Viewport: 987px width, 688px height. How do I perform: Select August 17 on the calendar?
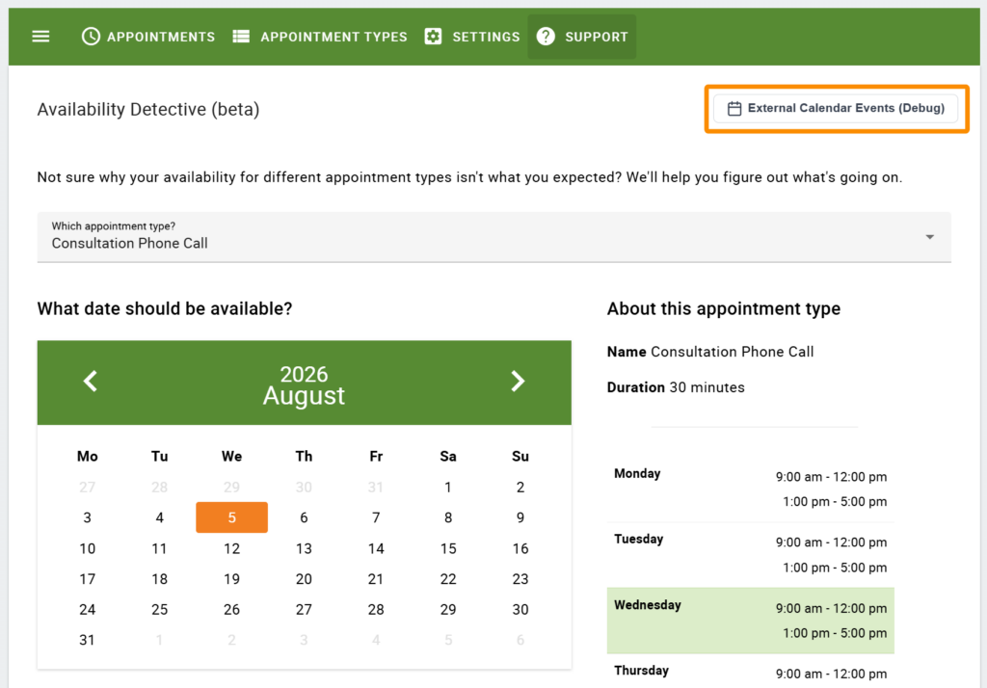point(87,579)
